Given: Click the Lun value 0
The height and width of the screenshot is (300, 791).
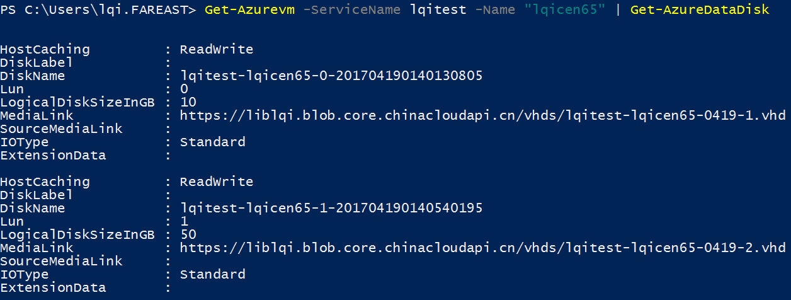Looking at the screenshot, I should point(184,89).
